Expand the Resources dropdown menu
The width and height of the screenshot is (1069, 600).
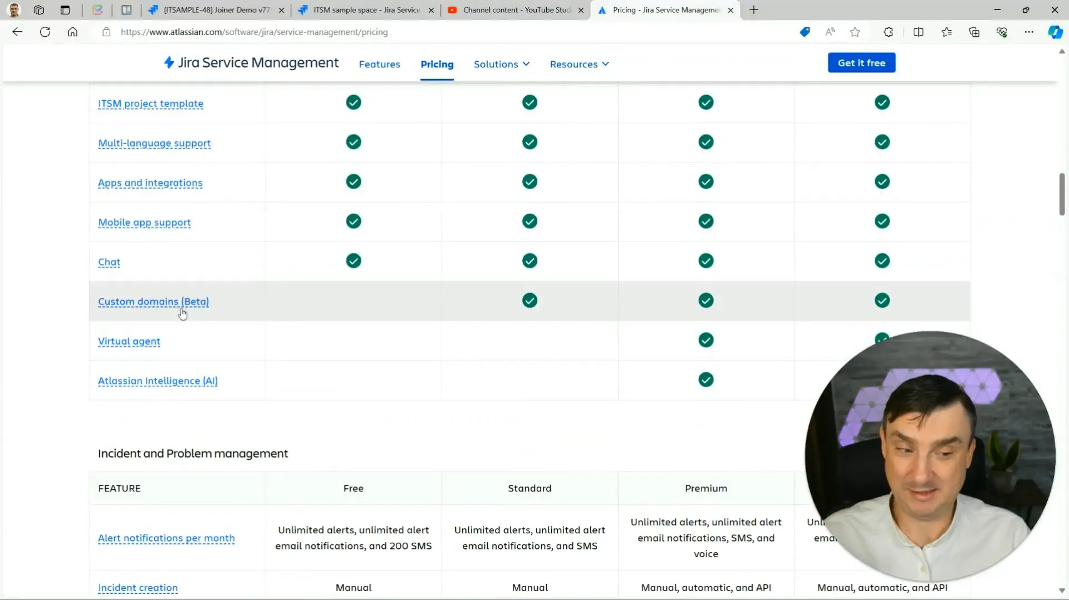tap(580, 64)
